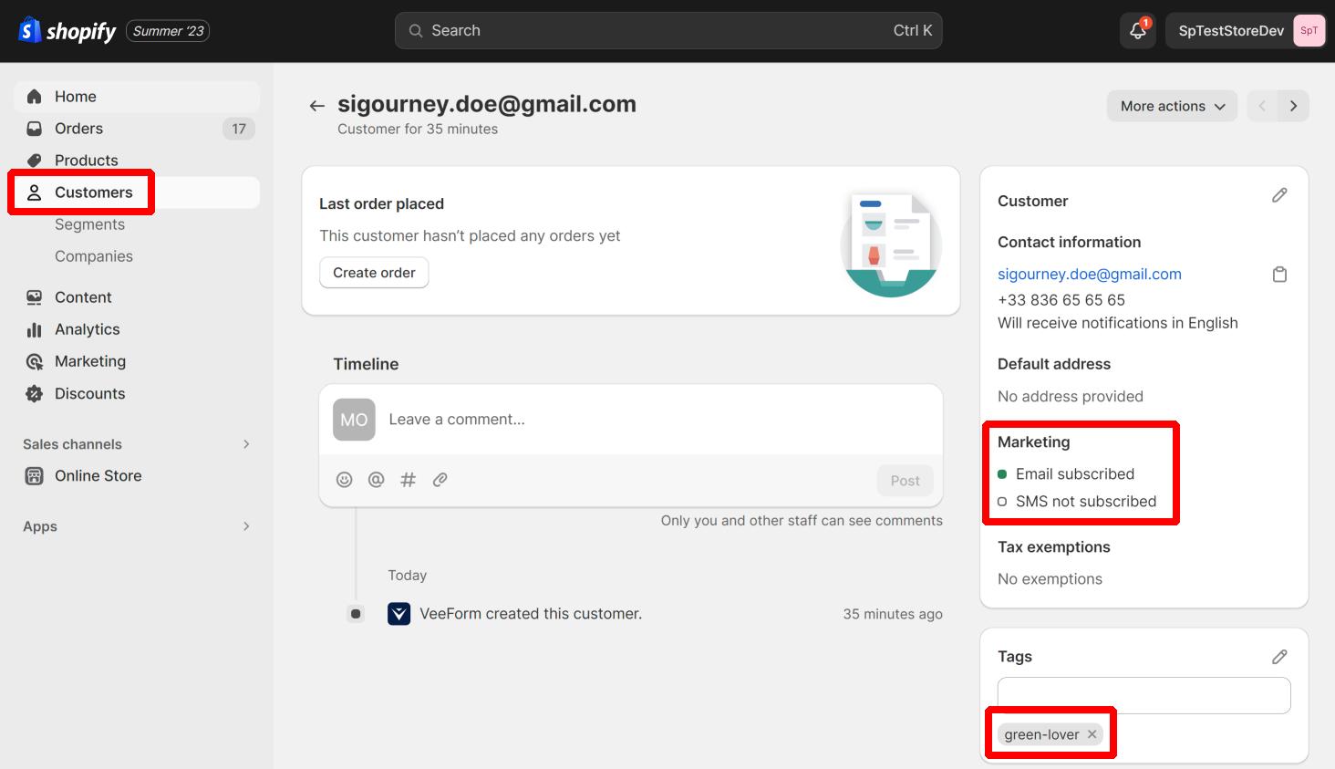Click the emoji icon in comment box
The image size is (1335, 769).
(344, 480)
